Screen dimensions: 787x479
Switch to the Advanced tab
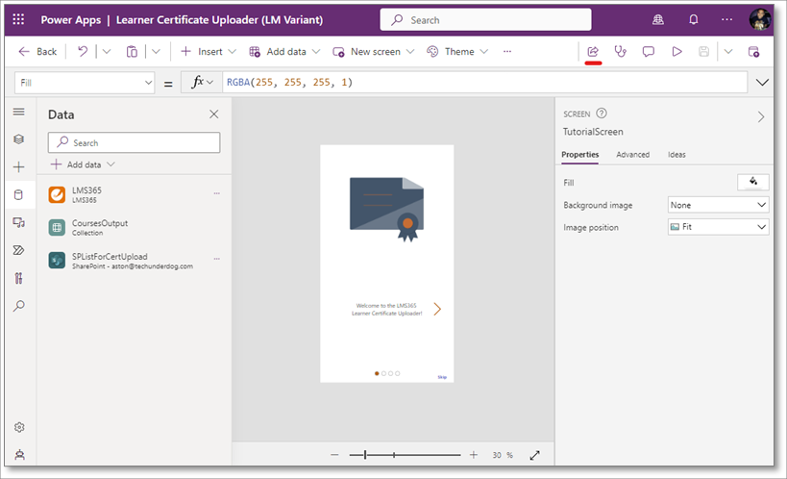point(632,155)
